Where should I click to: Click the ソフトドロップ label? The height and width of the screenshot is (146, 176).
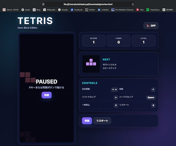pos(89,97)
